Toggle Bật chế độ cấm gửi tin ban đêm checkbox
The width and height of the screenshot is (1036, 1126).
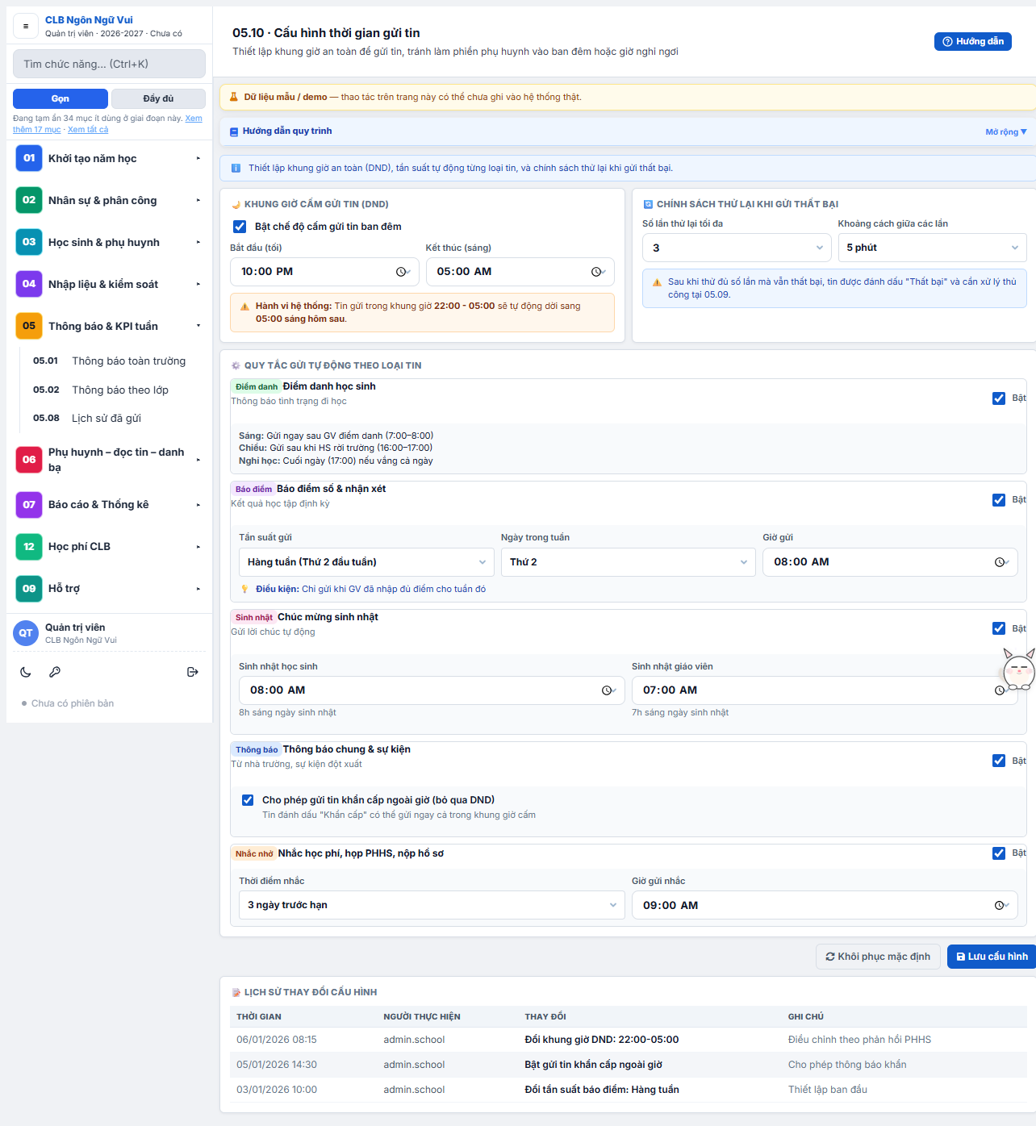(x=240, y=227)
